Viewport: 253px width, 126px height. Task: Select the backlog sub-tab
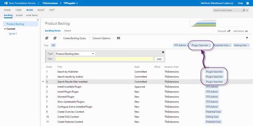pos(8,15)
